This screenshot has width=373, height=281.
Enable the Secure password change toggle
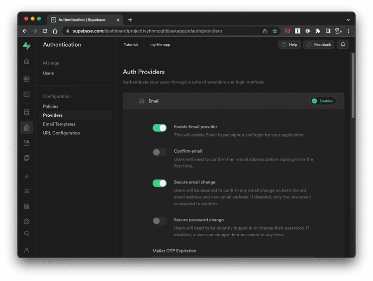click(x=159, y=221)
